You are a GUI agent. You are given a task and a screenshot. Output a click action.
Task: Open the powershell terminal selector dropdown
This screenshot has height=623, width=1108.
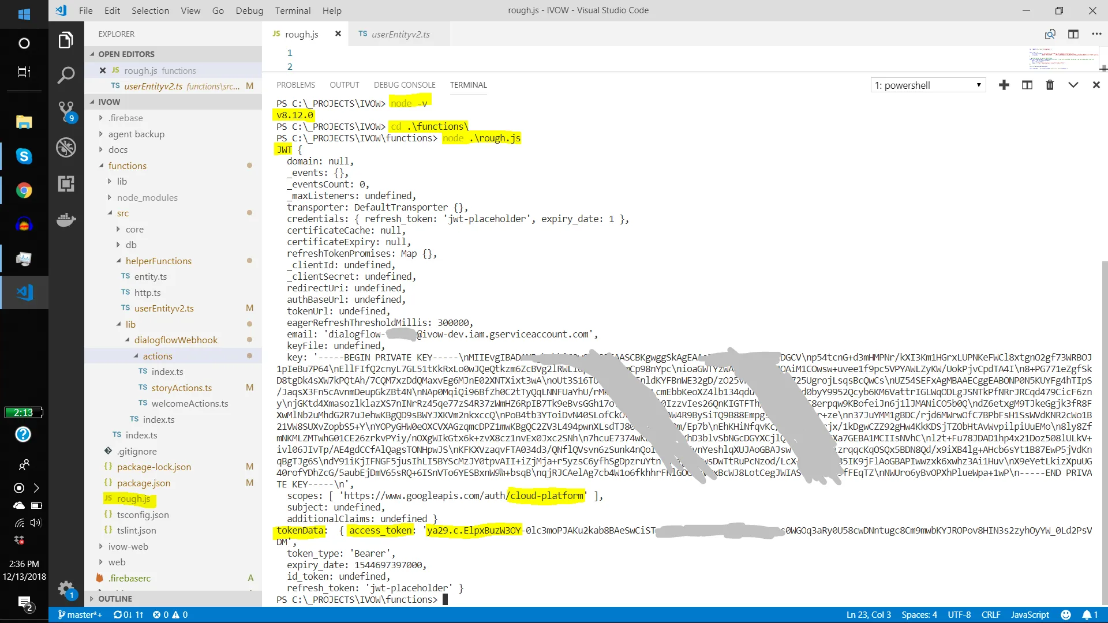927,85
